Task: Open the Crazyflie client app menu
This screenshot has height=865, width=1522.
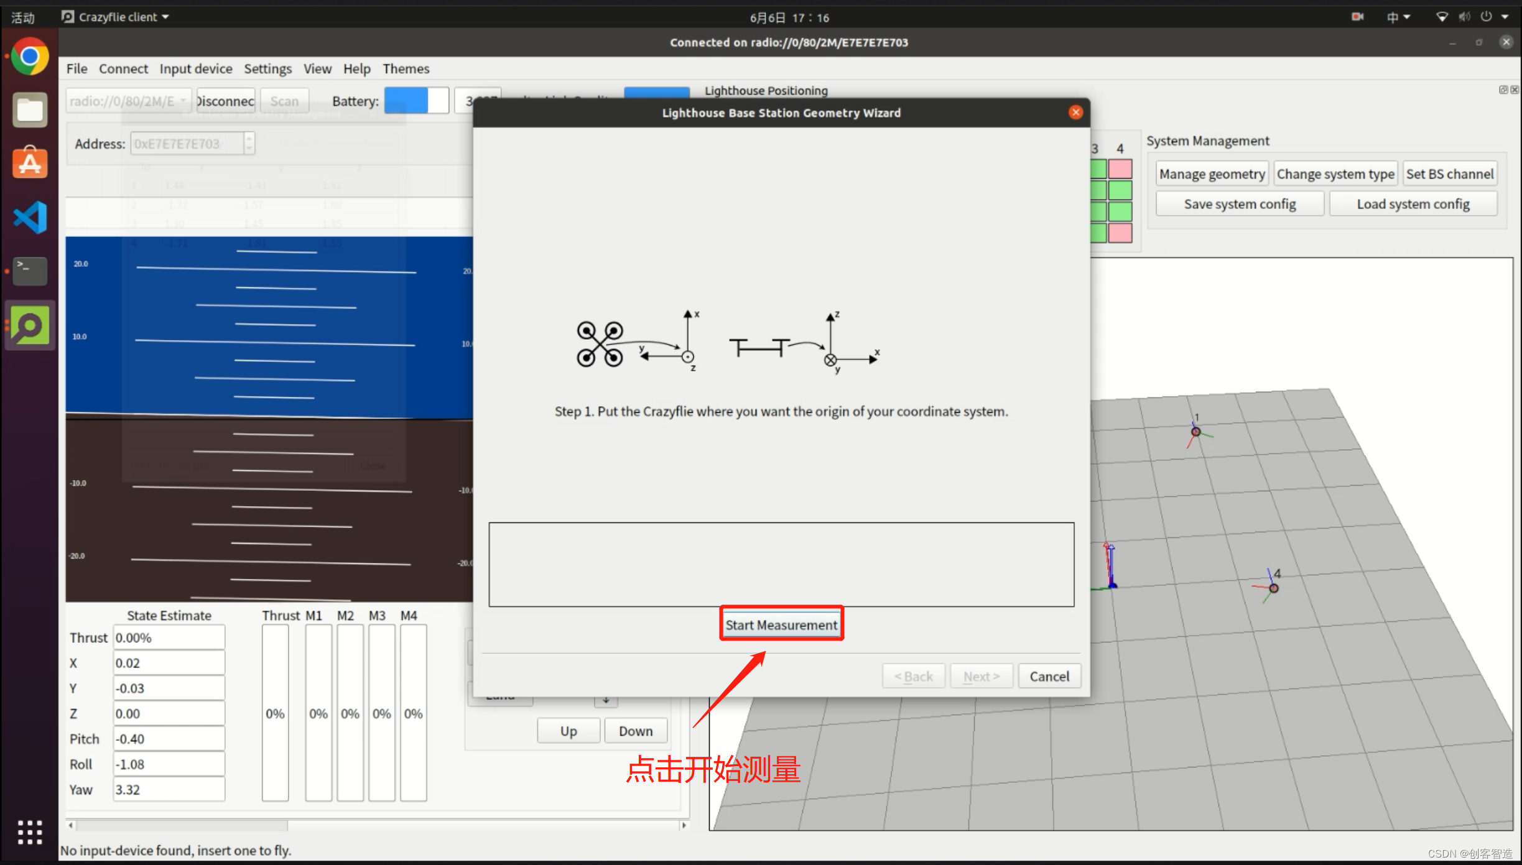Action: (116, 17)
